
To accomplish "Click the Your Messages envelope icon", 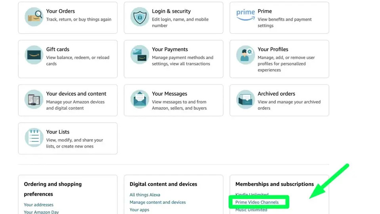I will (x=140, y=99).
